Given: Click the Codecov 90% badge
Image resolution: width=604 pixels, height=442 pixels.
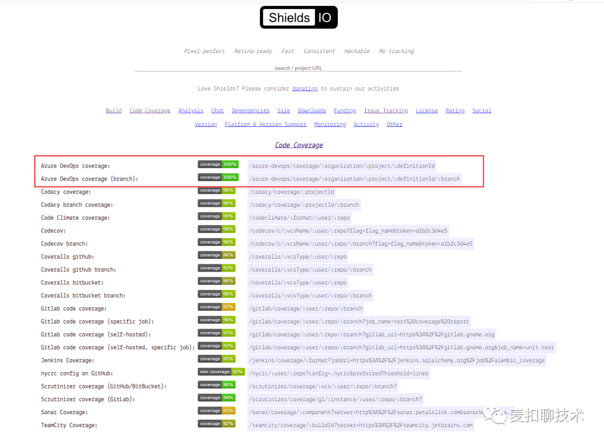Looking at the screenshot, I should [x=217, y=229].
